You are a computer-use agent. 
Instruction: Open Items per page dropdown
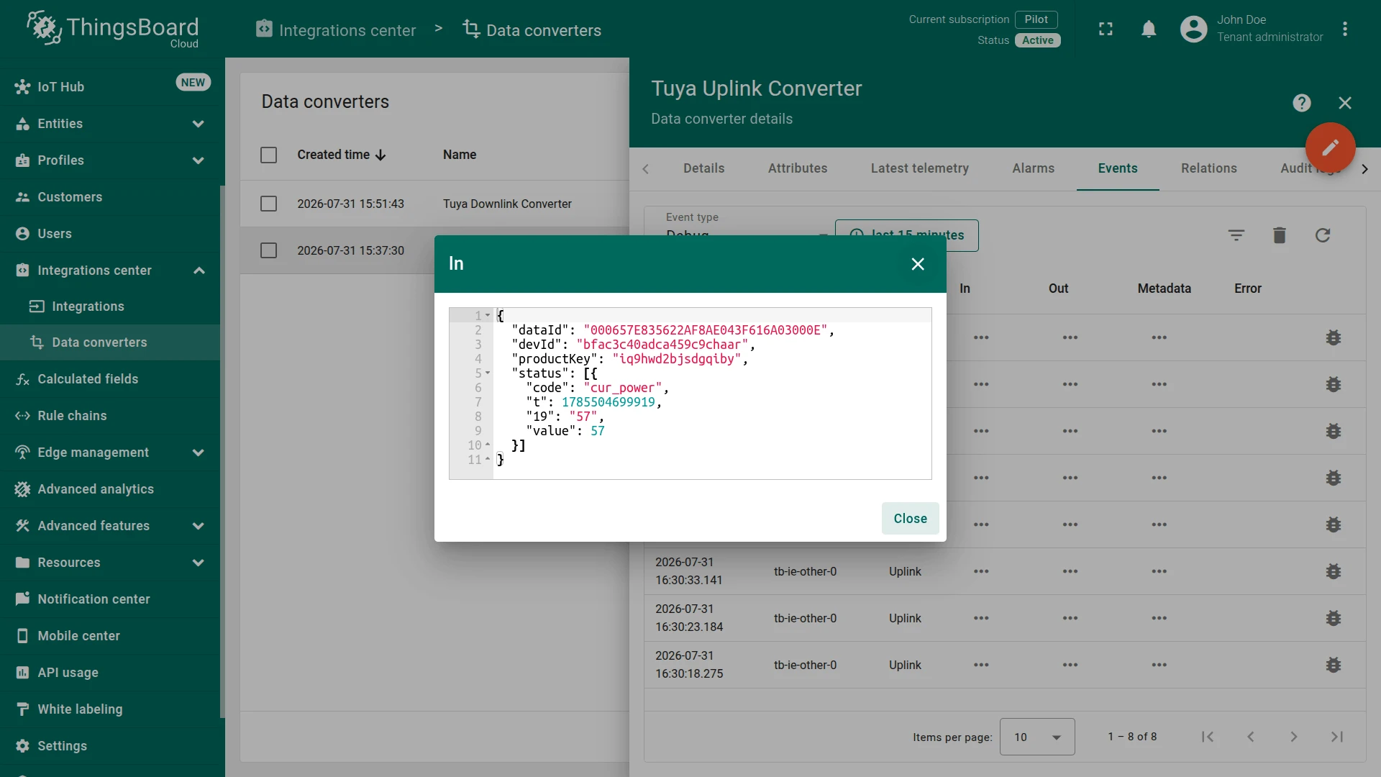point(1037,737)
